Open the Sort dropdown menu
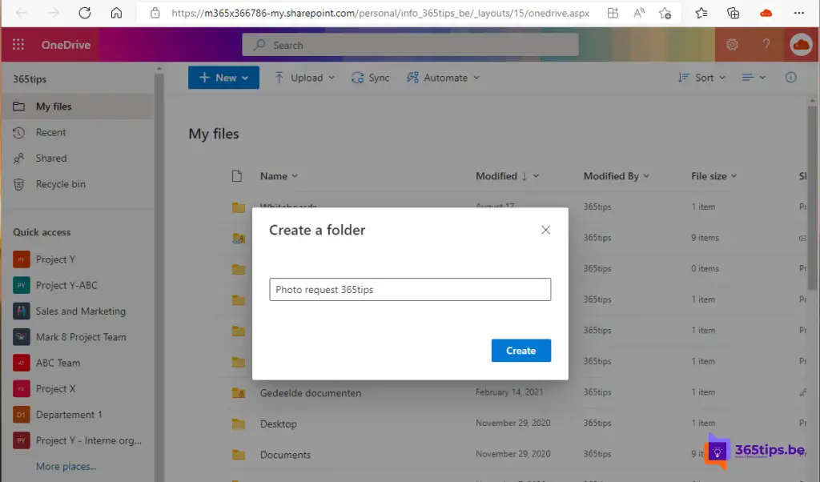Screen dimensions: 820x482 point(701,78)
